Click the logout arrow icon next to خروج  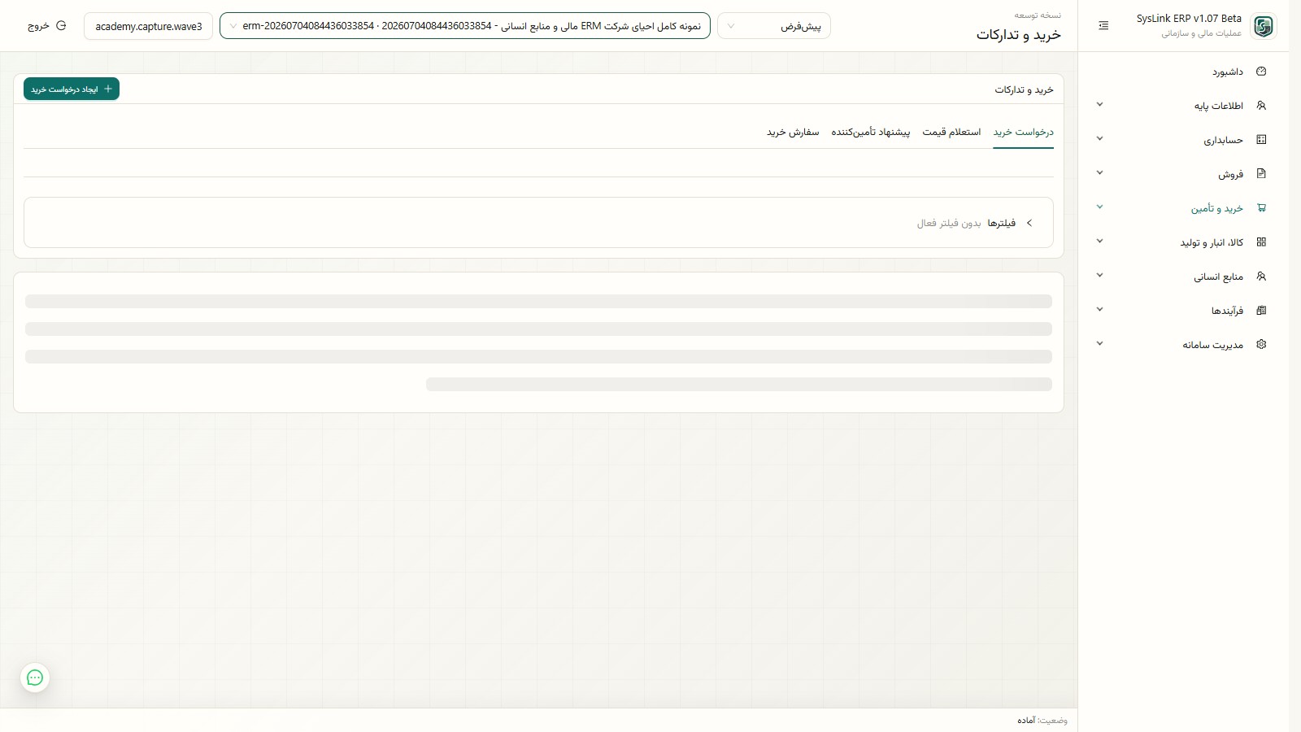pos(61,26)
